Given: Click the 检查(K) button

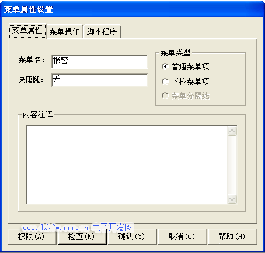Looking at the screenshot, I should click(82, 237).
